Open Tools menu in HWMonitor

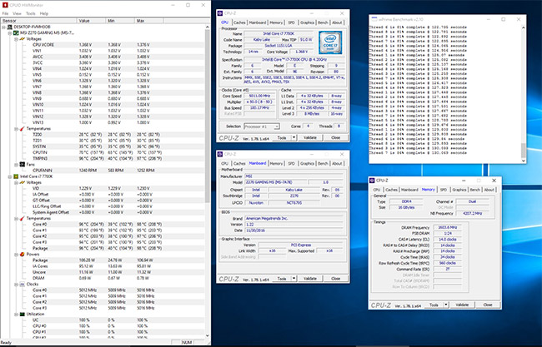[x=30, y=13]
